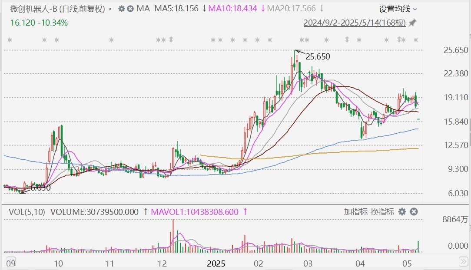Click the scroll-left icon near 09

(11, 262)
